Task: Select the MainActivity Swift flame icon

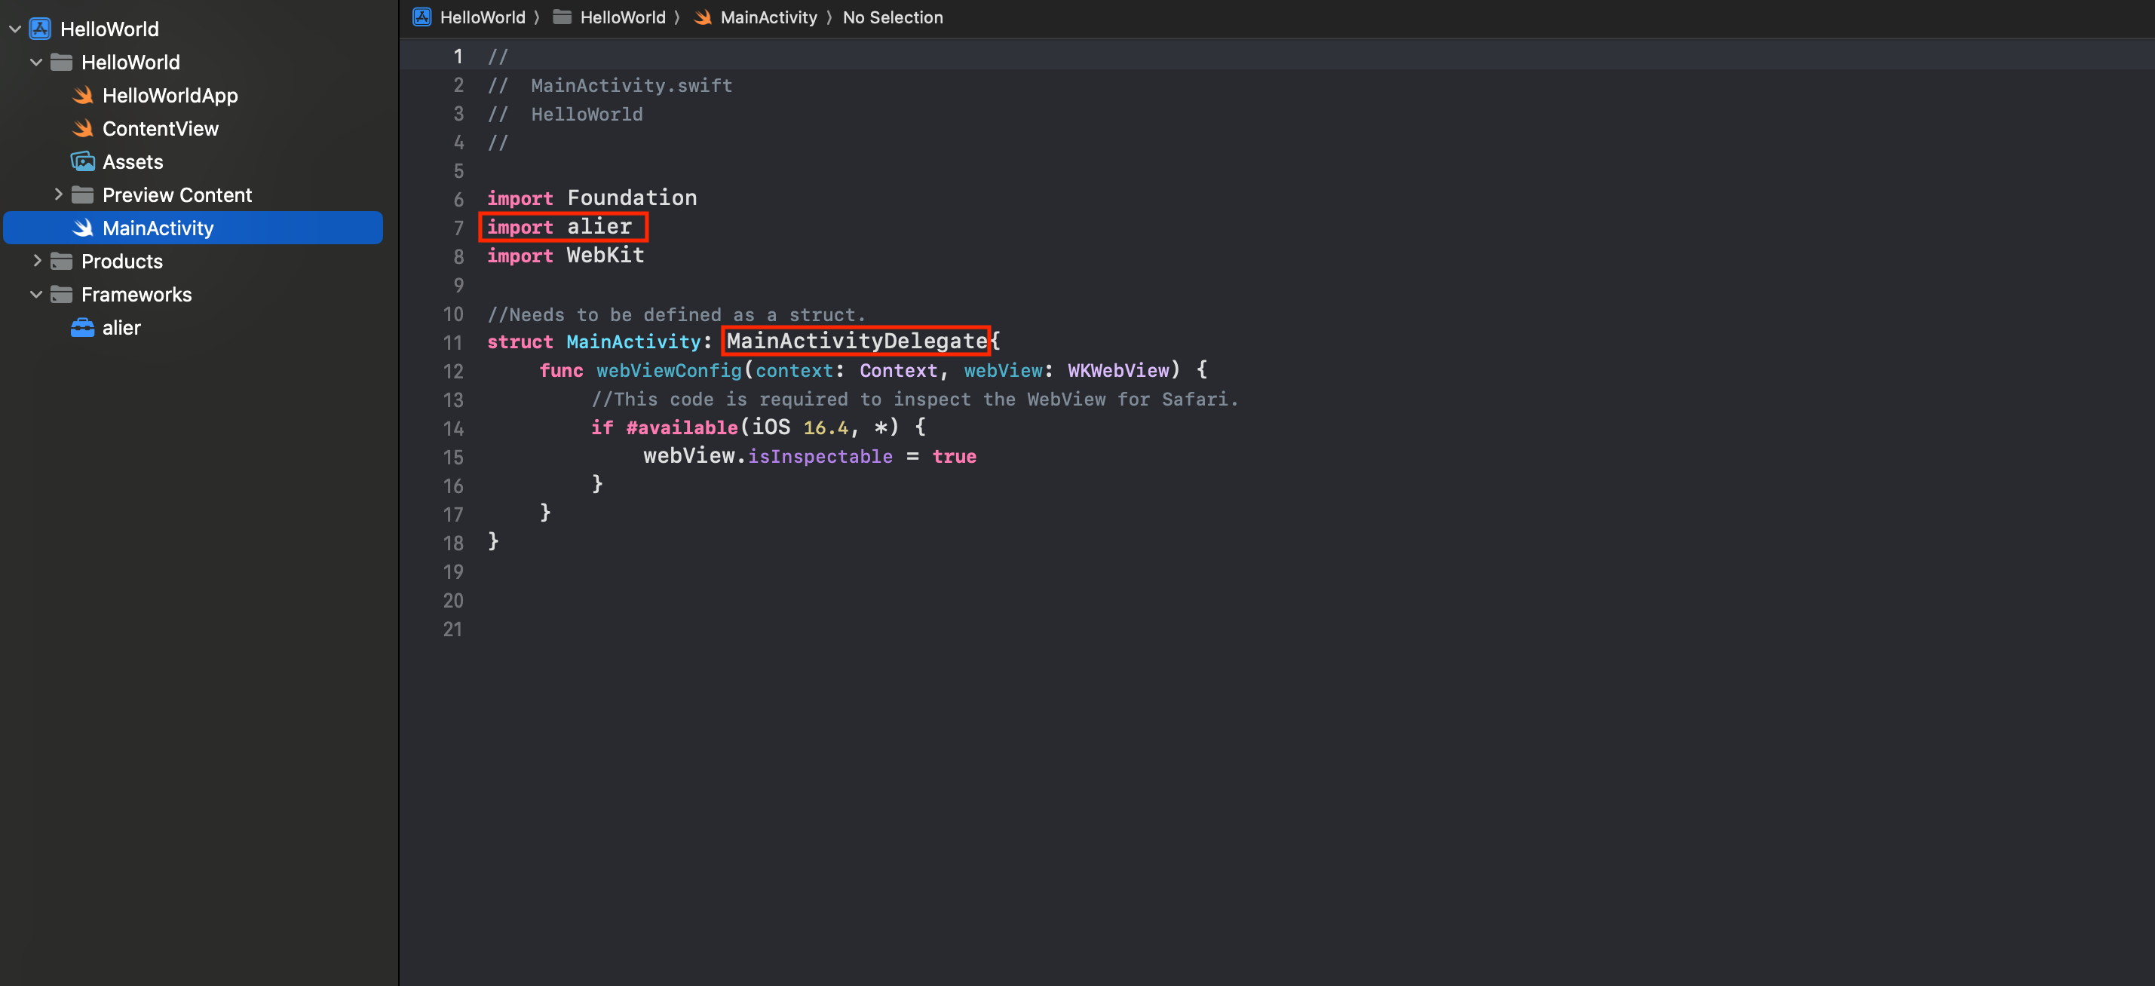Action: tap(83, 228)
